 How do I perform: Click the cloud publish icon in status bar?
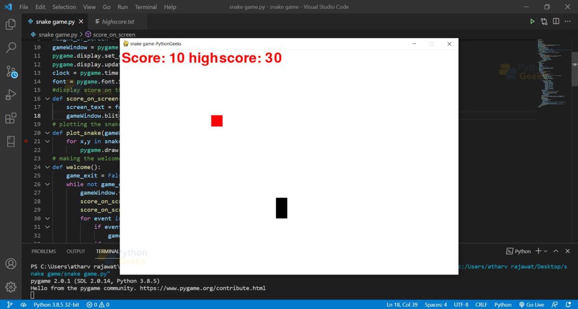tap(23, 305)
